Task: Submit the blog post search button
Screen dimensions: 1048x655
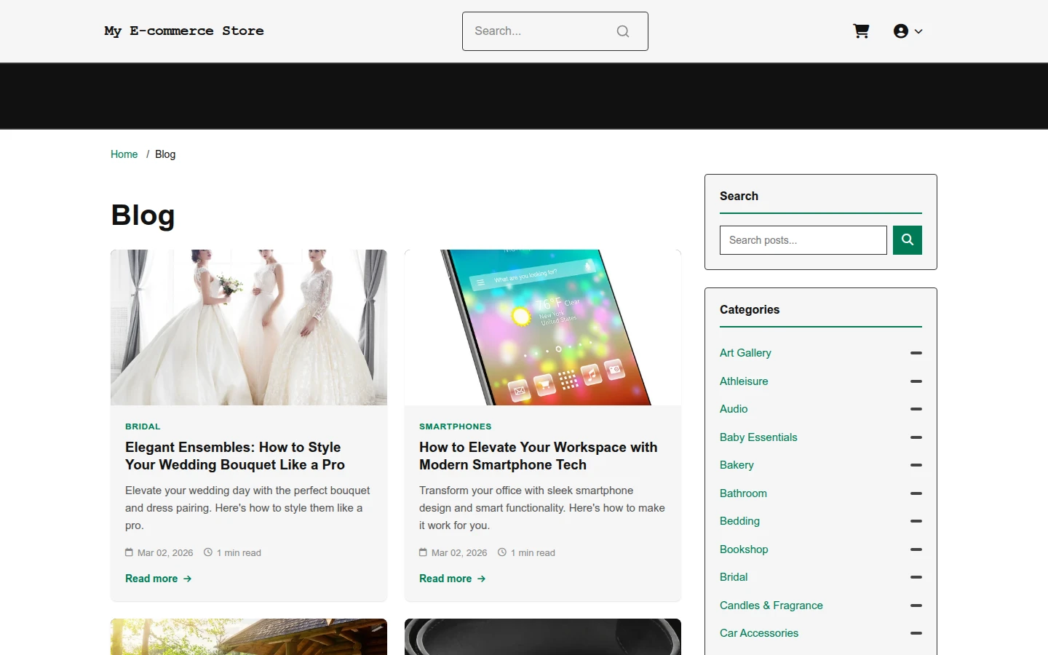Action: point(908,240)
